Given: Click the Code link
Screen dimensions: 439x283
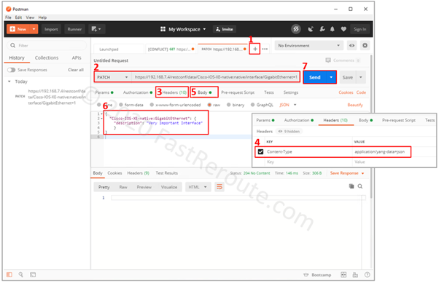Looking at the screenshot, I should pyautogui.click(x=361, y=92).
